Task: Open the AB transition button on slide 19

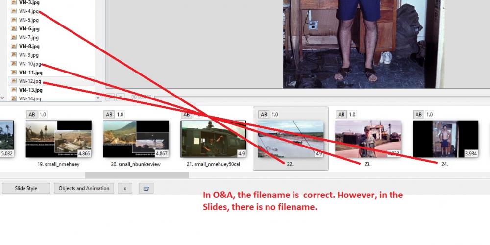Action: [x=32, y=114]
